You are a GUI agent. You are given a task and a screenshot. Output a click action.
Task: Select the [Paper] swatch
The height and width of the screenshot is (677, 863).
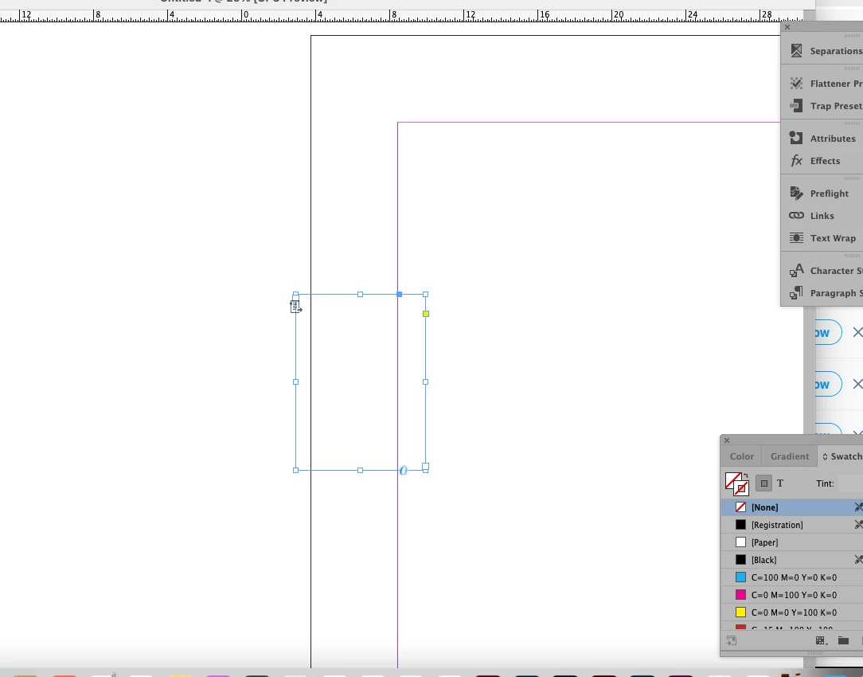coord(792,542)
